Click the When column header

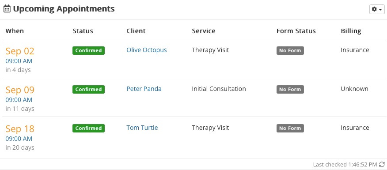coord(15,31)
